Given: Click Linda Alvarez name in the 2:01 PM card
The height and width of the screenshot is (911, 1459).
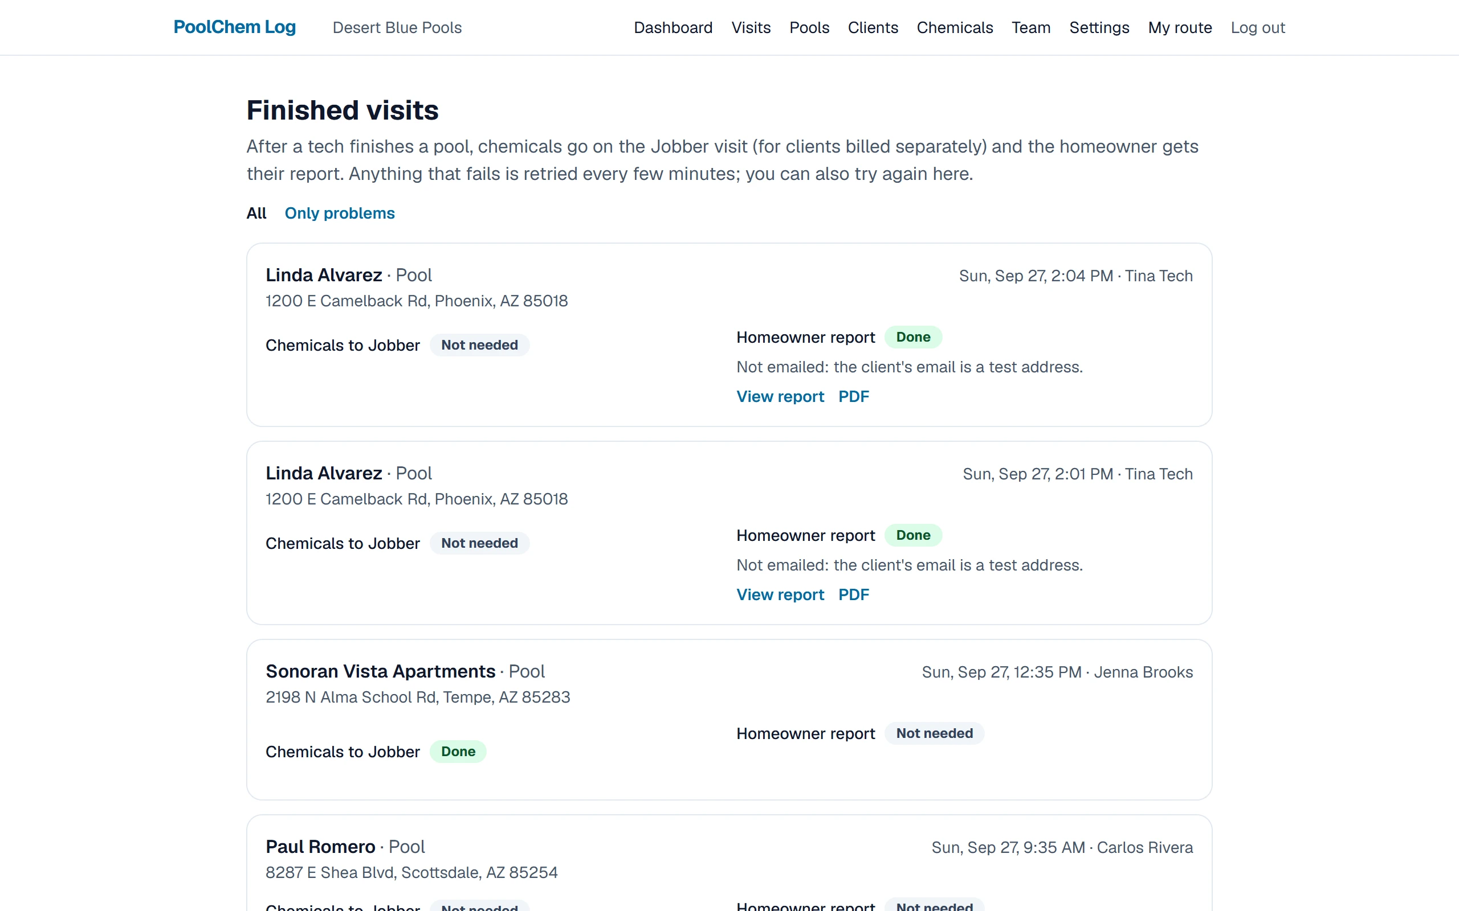Looking at the screenshot, I should 324,473.
